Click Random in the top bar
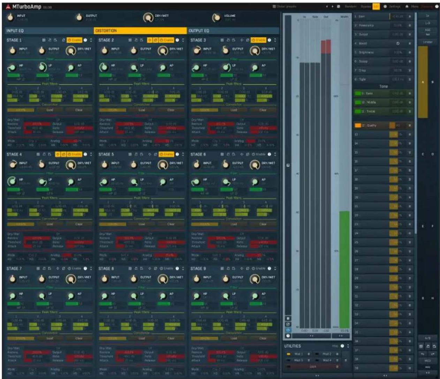440x379 pixels. click(350, 7)
